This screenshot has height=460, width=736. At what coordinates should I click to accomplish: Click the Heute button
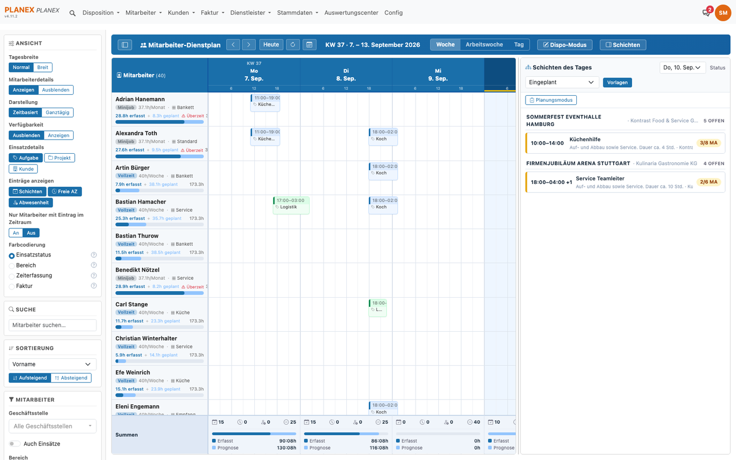(x=271, y=45)
